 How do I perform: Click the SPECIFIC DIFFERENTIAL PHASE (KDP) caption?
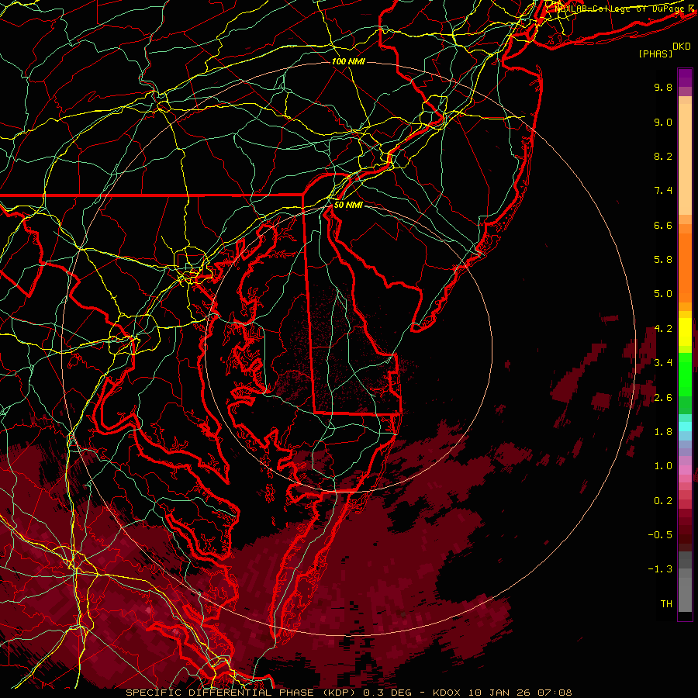coord(242,693)
